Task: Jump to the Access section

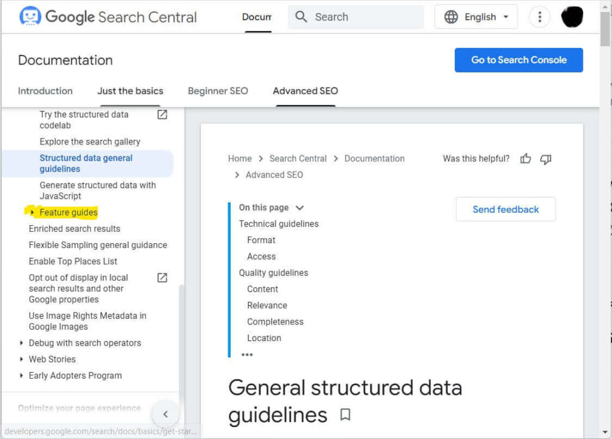Action: [261, 256]
